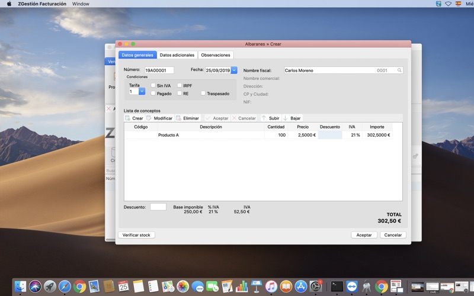Click the Importe column header
This screenshot has width=474, height=296.
(377, 127)
